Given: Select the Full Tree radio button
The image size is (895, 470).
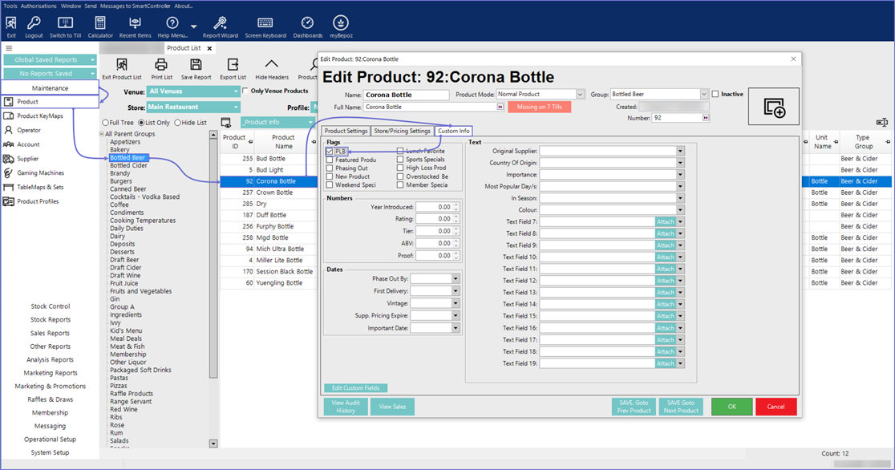Looking at the screenshot, I should point(106,123).
